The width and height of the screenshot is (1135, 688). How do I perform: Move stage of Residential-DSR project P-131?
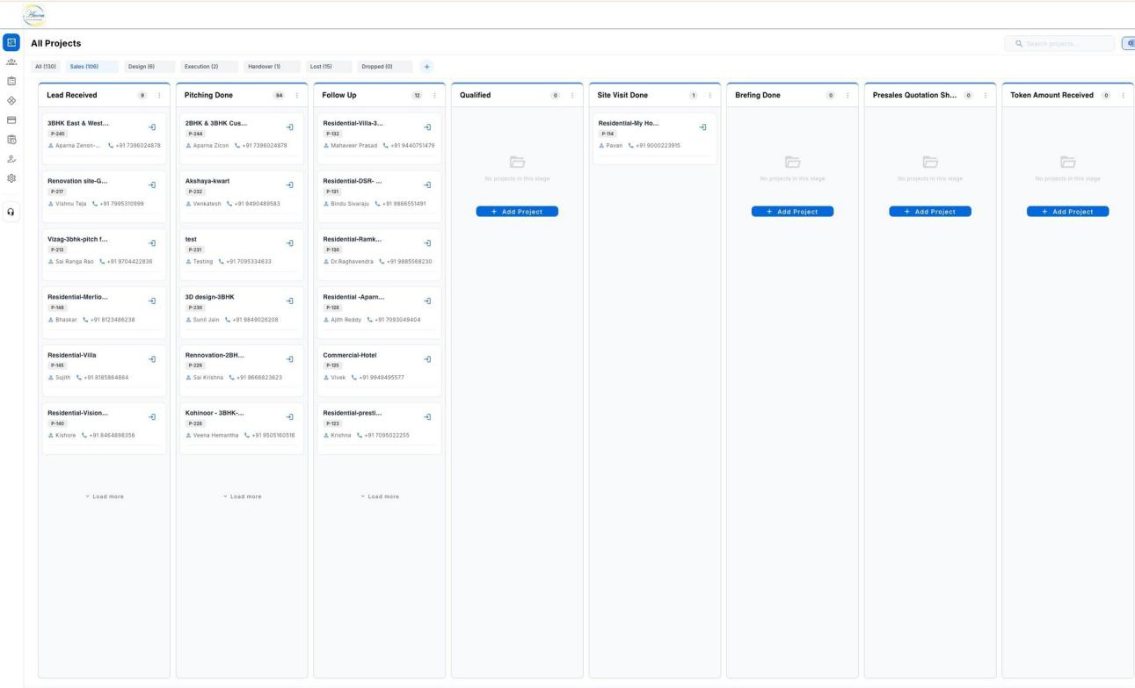click(427, 185)
